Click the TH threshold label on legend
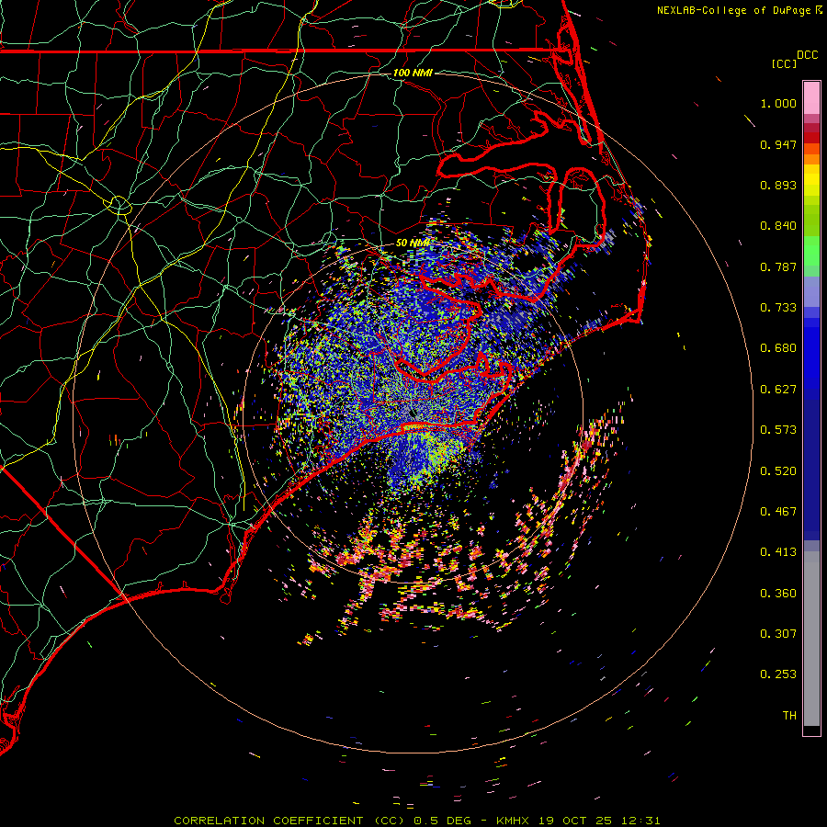The image size is (827, 827). tap(789, 716)
